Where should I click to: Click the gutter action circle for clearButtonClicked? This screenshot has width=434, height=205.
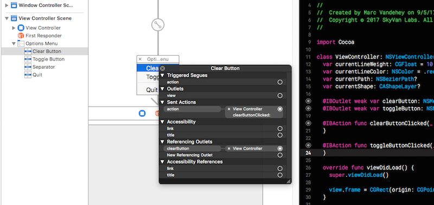pos(308,123)
